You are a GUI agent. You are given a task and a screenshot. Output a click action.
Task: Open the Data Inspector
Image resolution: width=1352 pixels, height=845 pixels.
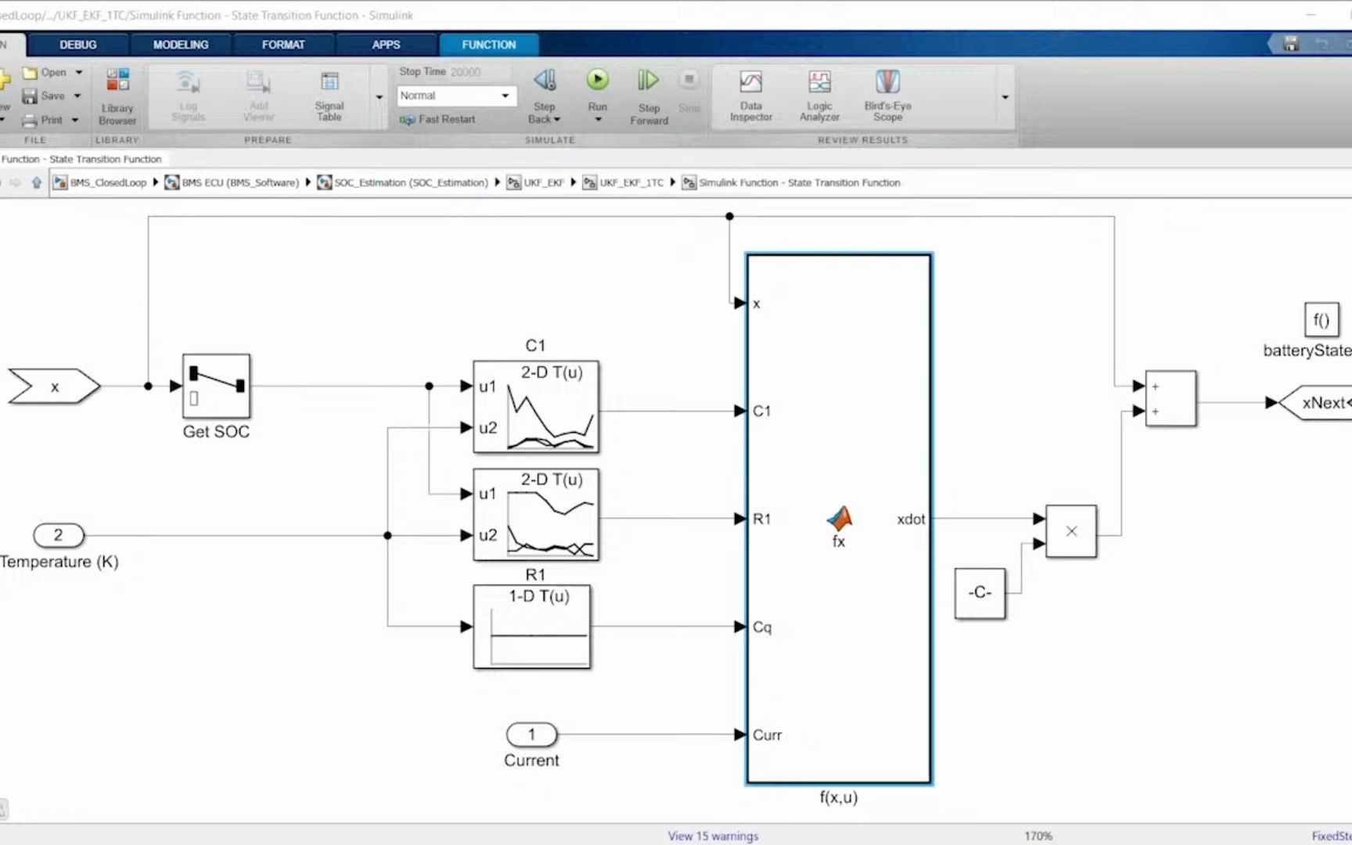[751, 96]
